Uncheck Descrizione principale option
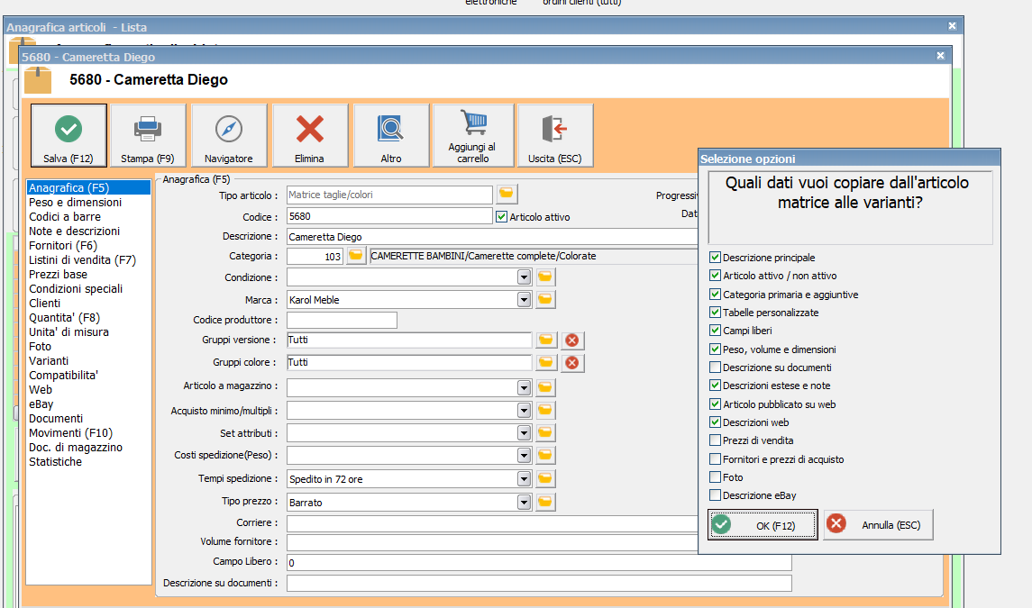1032x608 pixels. (715, 258)
